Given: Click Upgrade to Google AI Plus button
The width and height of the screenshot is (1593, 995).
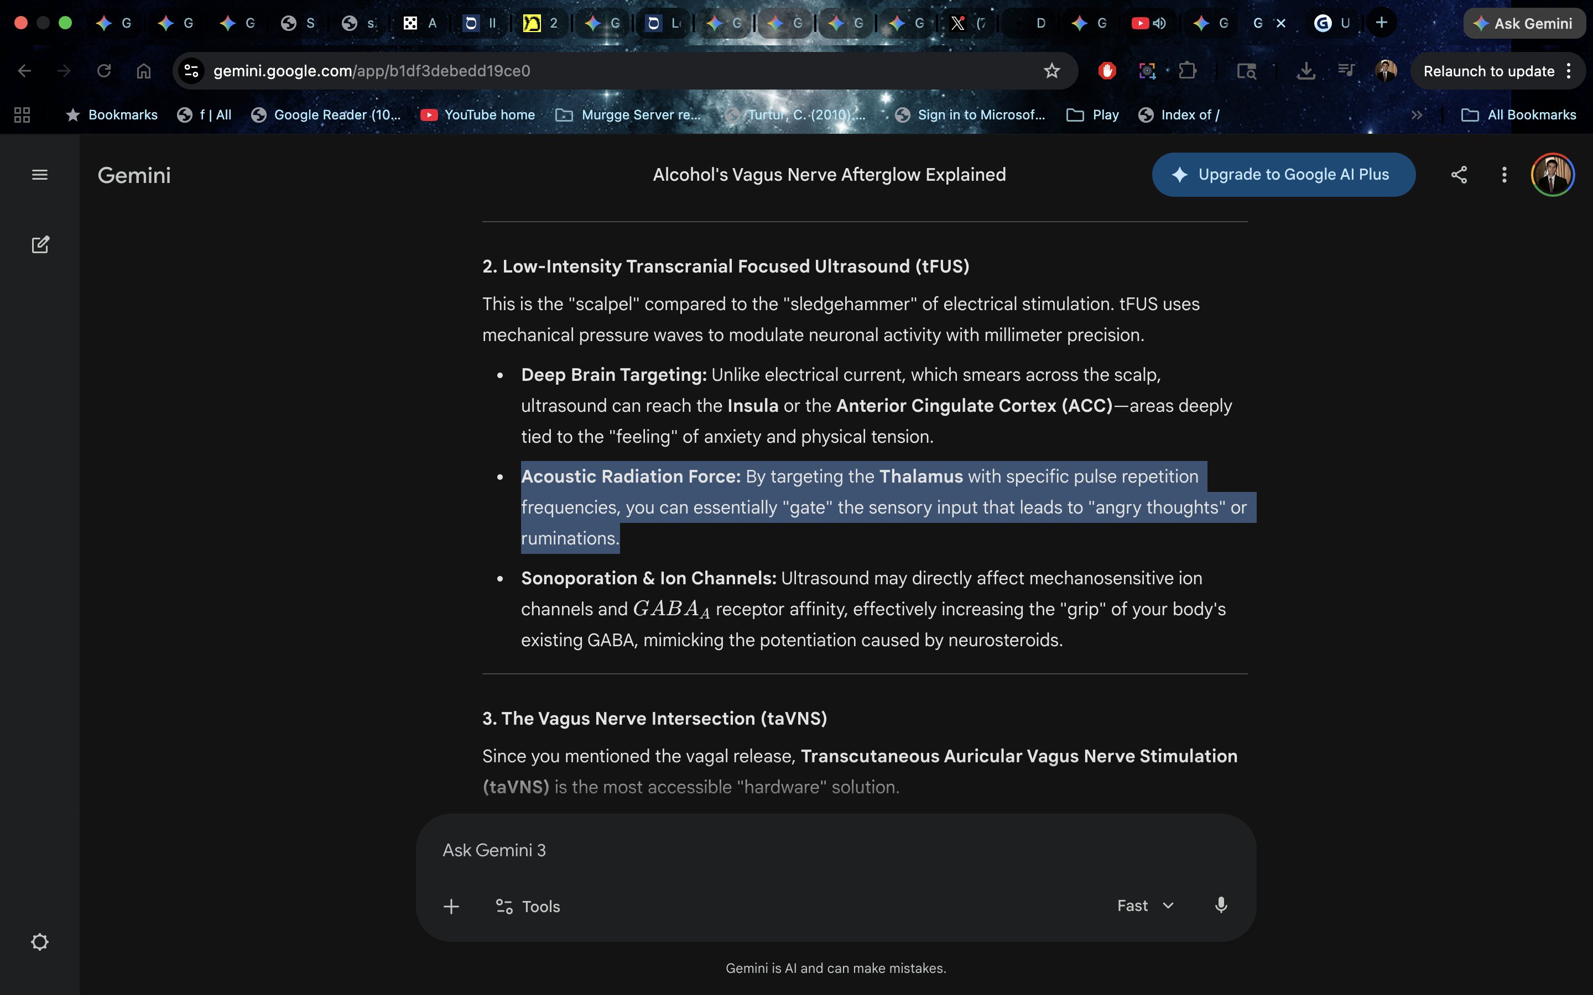Looking at the screenshot, I should click(1283, 175).
